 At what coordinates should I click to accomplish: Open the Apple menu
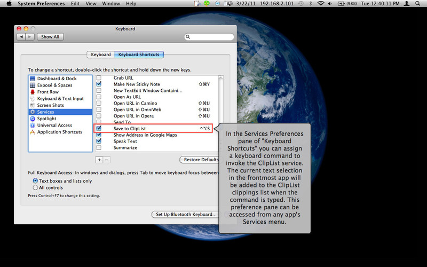[9, 4]
